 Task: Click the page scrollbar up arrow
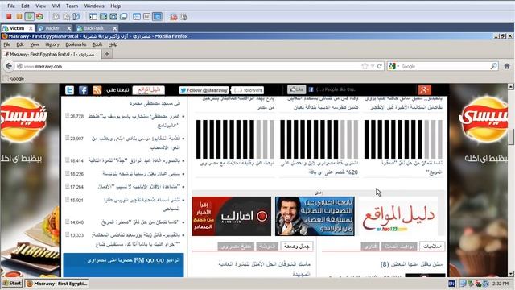[x=511, y=86]
